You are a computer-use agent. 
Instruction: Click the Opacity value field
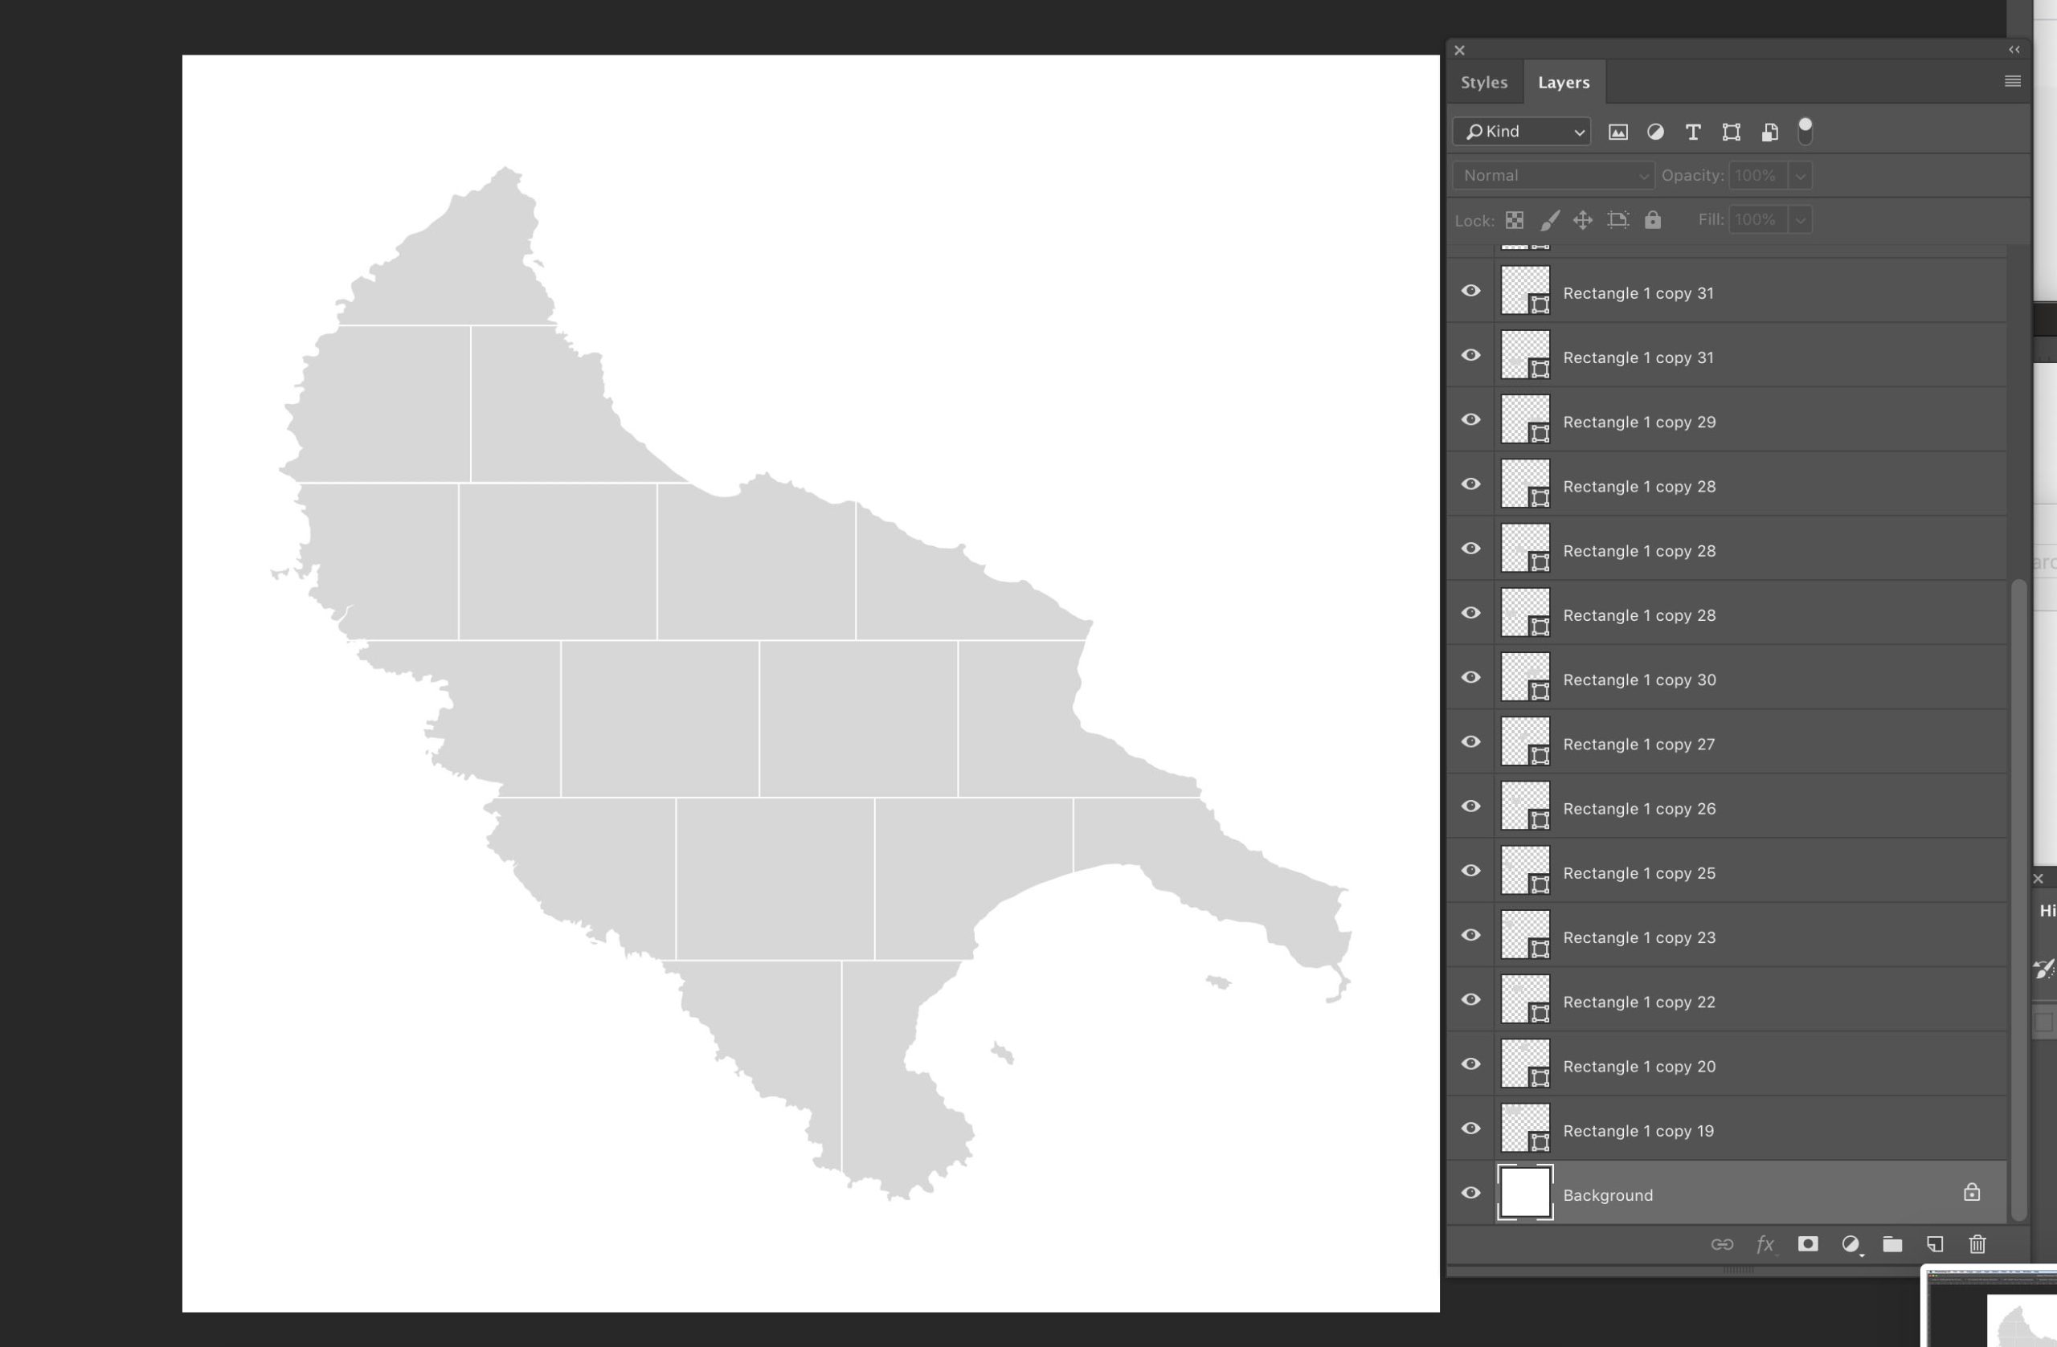click(x=1758, y=175)
